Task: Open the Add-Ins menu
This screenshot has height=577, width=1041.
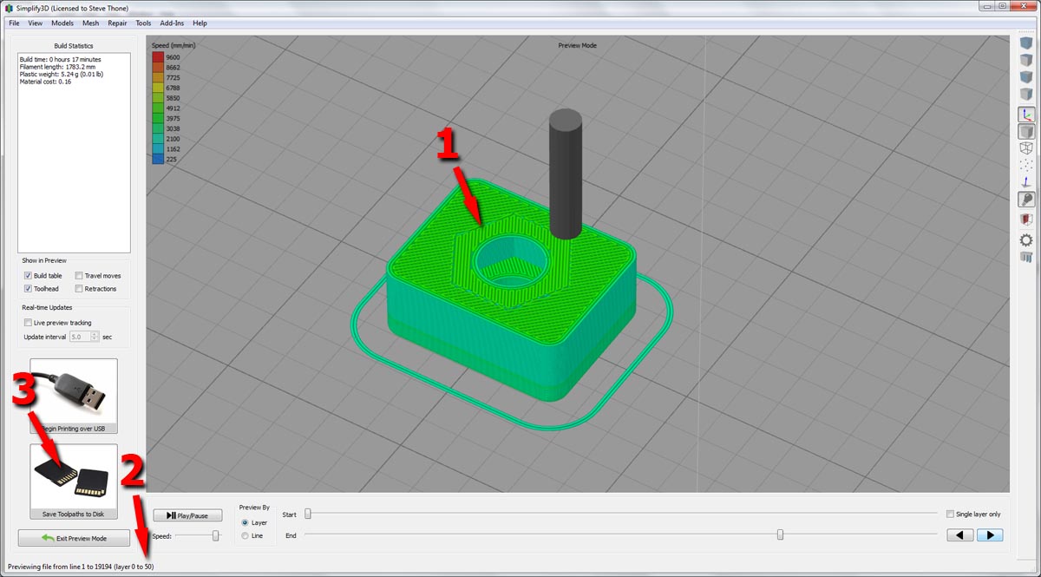Action: pos(172,23)
